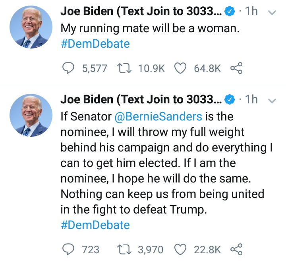Open the #DemDebate hashtag in second tweet
This screenshot has height=262, width=286.
pos(95,225)
